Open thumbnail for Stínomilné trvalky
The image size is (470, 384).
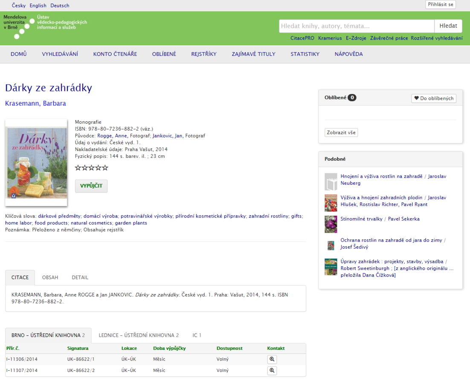click(331, 224)
